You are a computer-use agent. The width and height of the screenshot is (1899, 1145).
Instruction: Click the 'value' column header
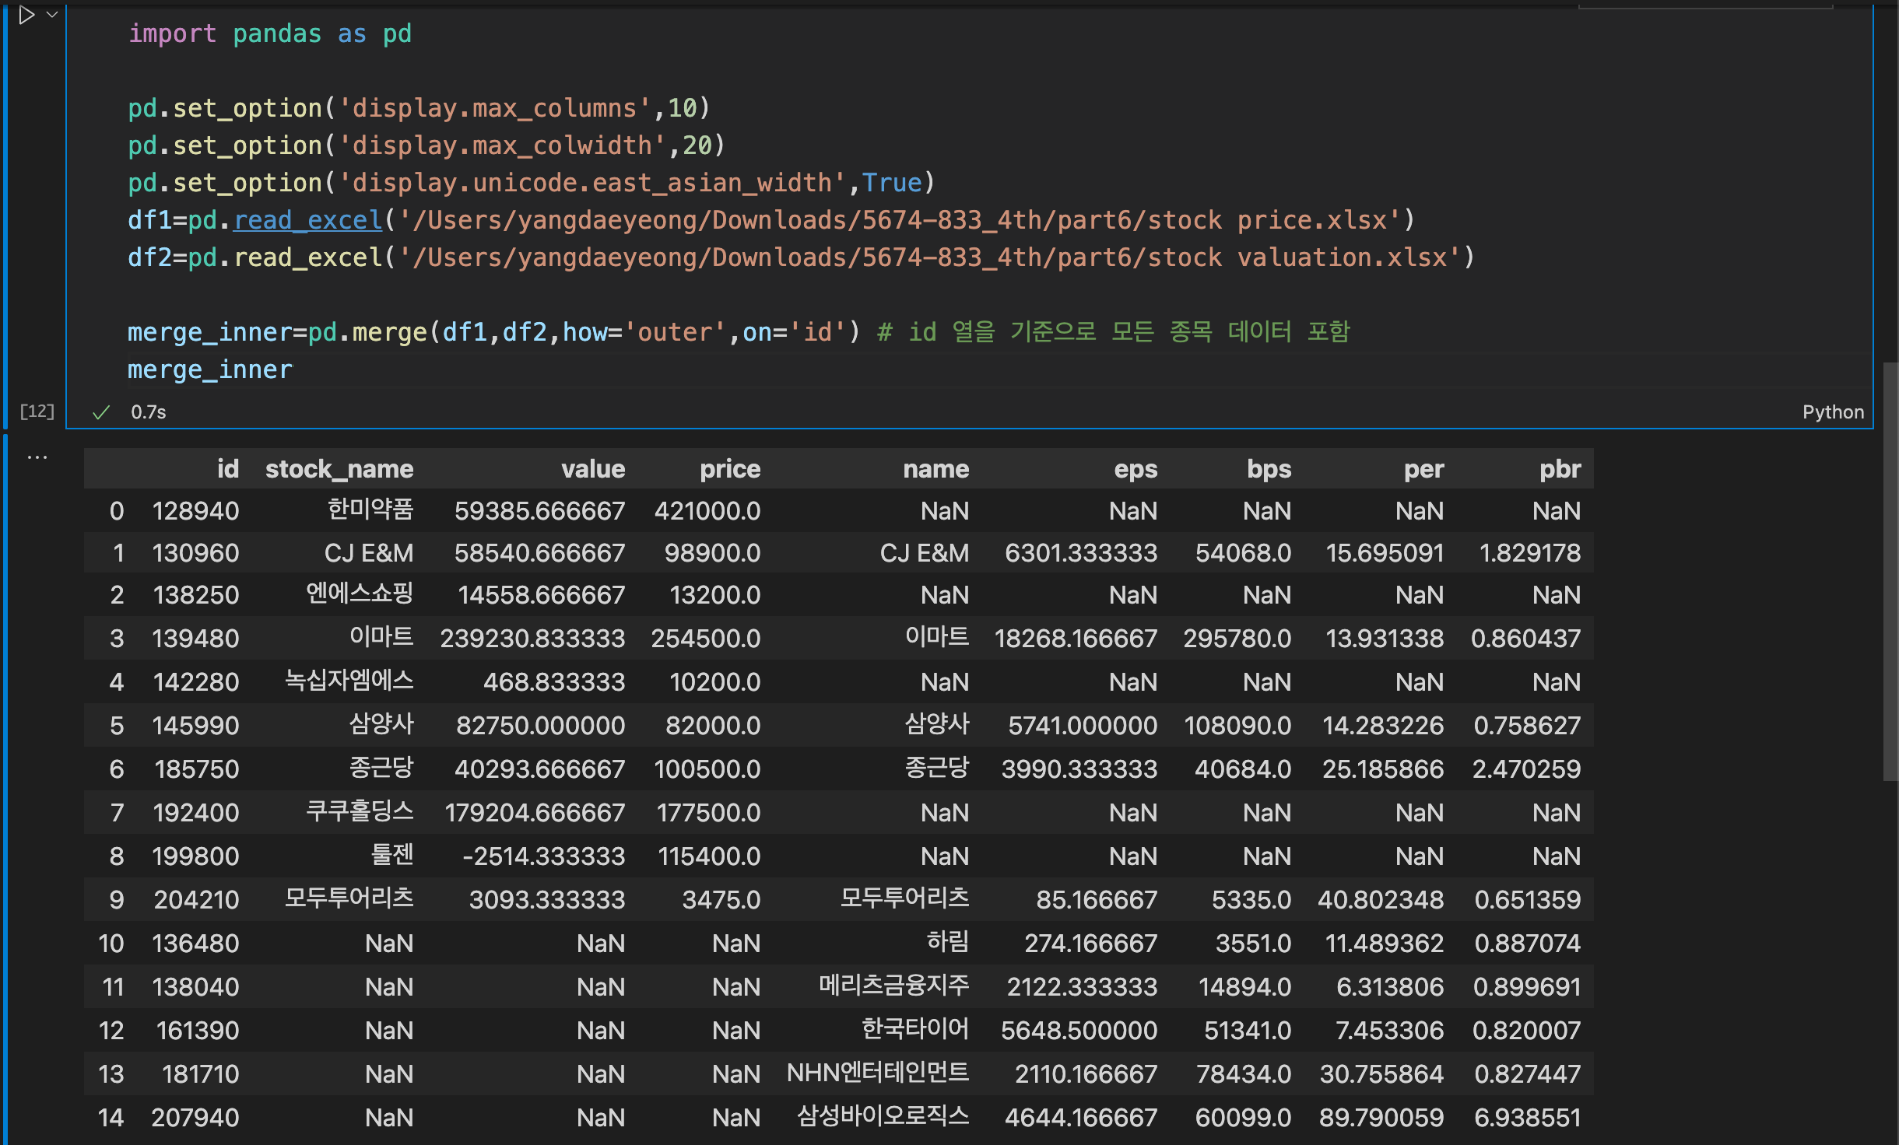point(593,469)
